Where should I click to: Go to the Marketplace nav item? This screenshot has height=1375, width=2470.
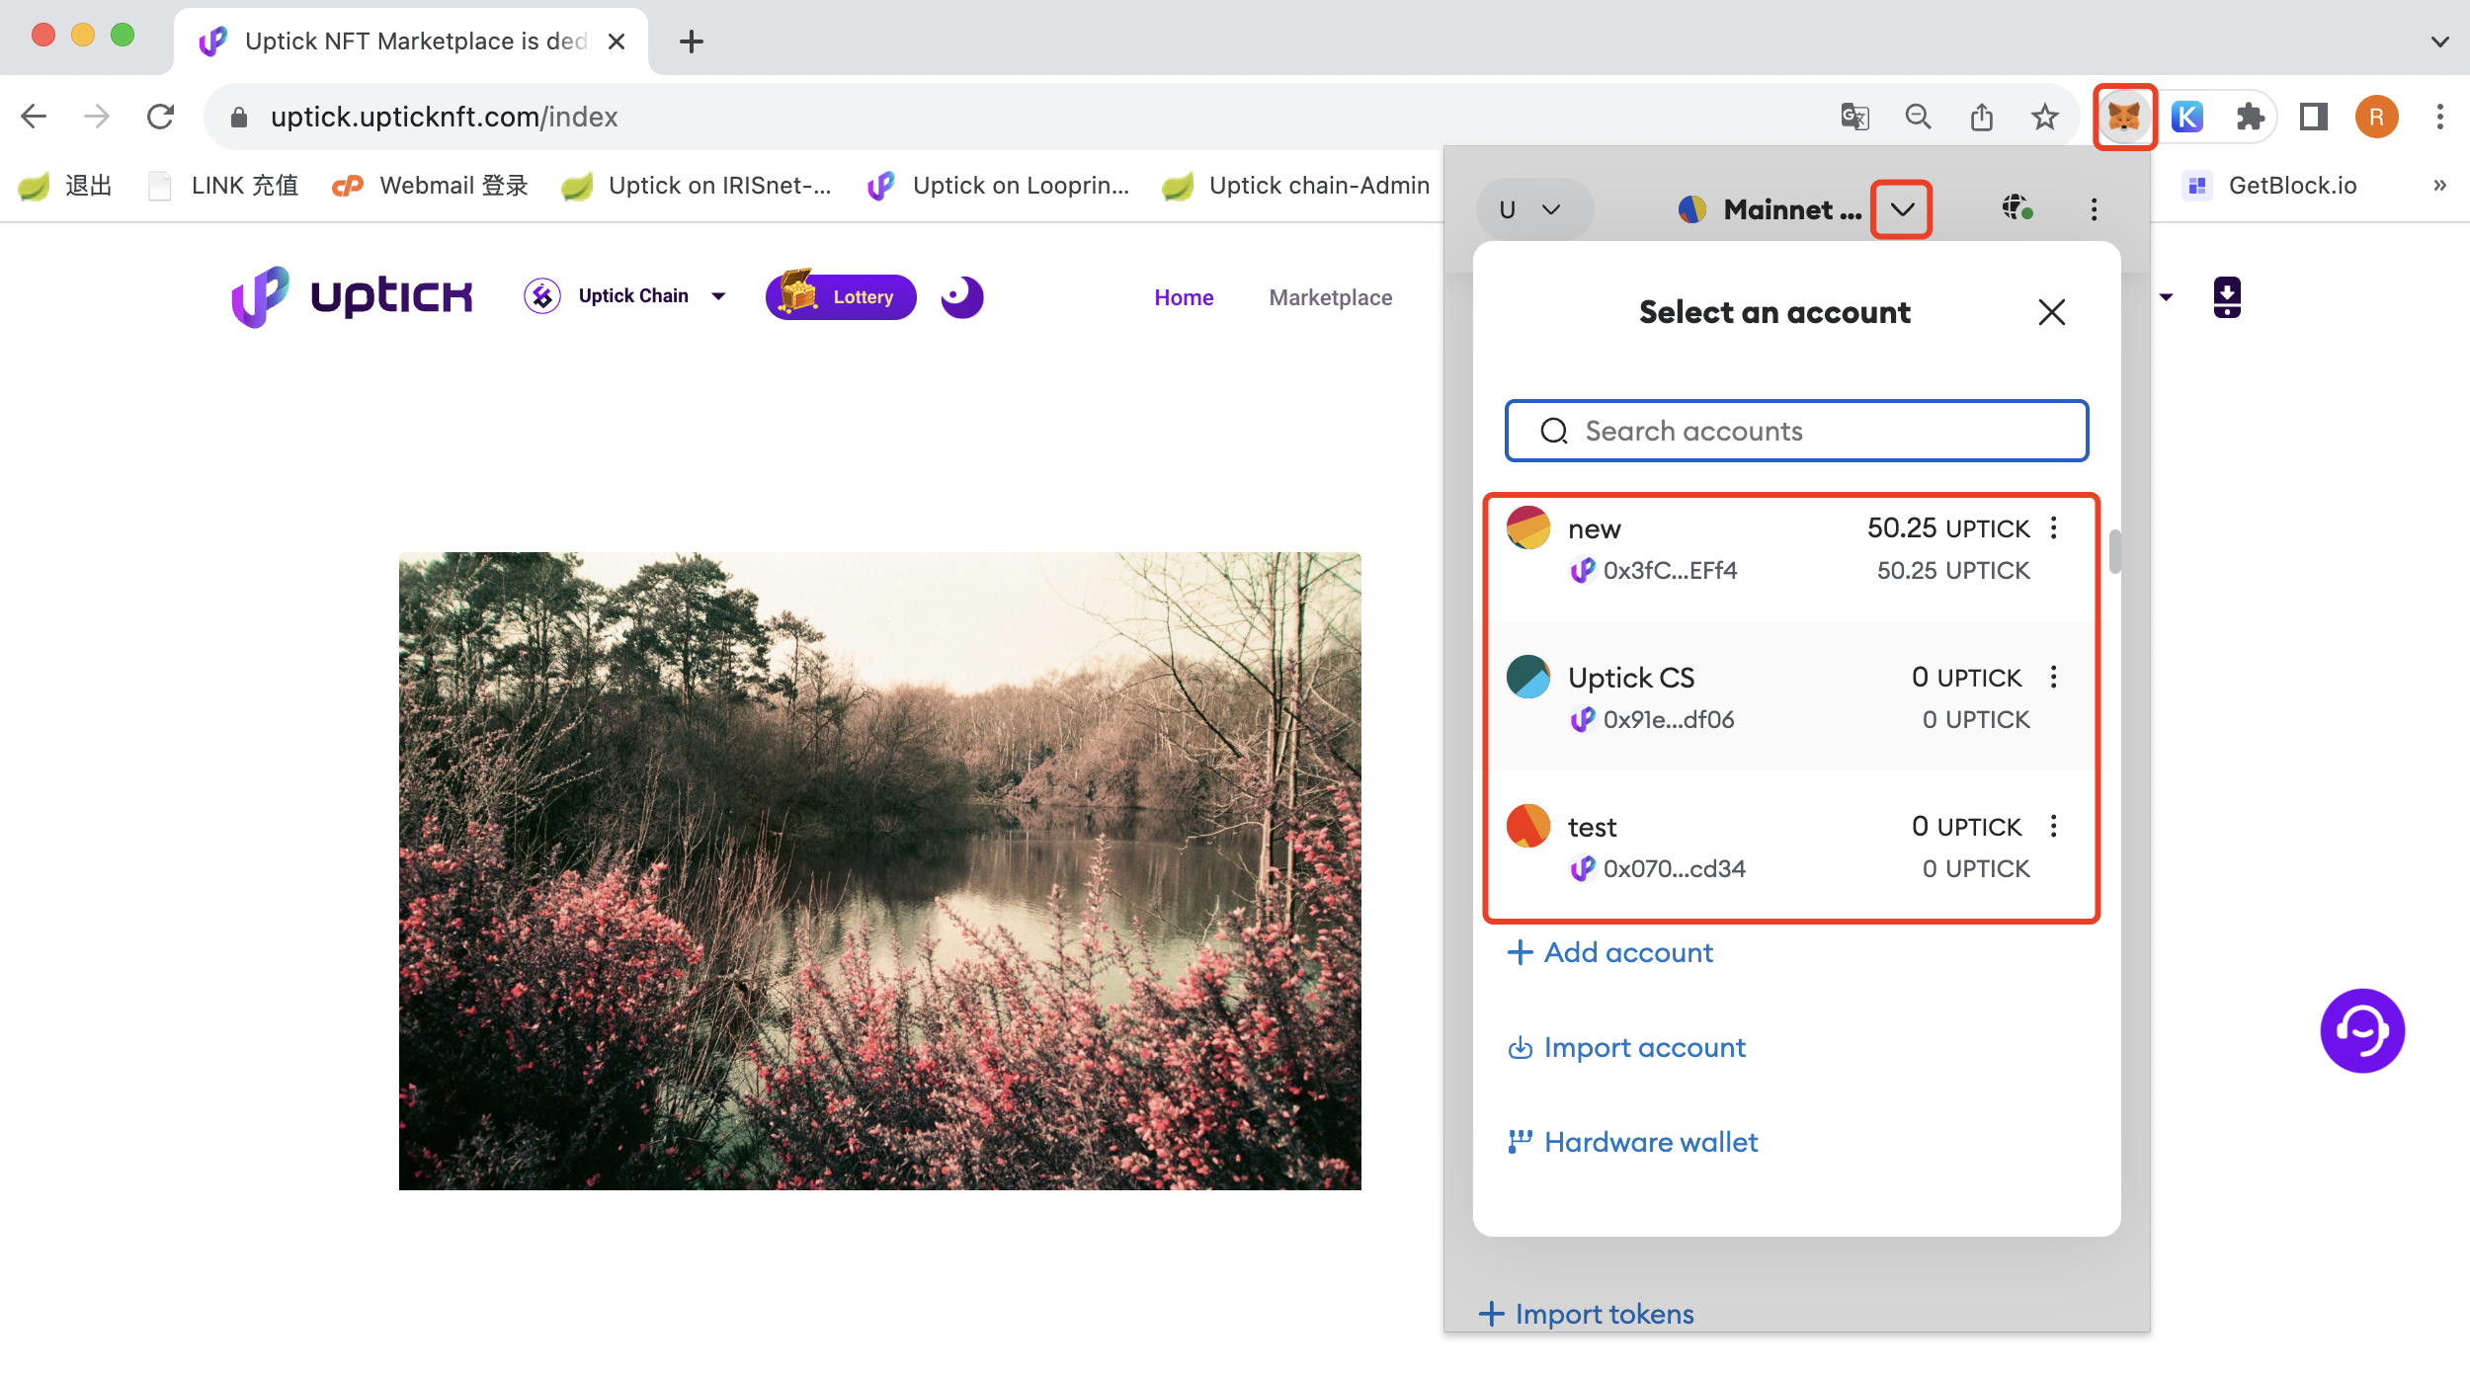(1330, 297)
